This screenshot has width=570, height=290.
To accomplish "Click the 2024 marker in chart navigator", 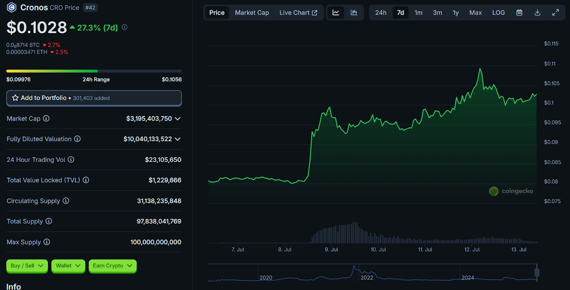I will 468,278.
